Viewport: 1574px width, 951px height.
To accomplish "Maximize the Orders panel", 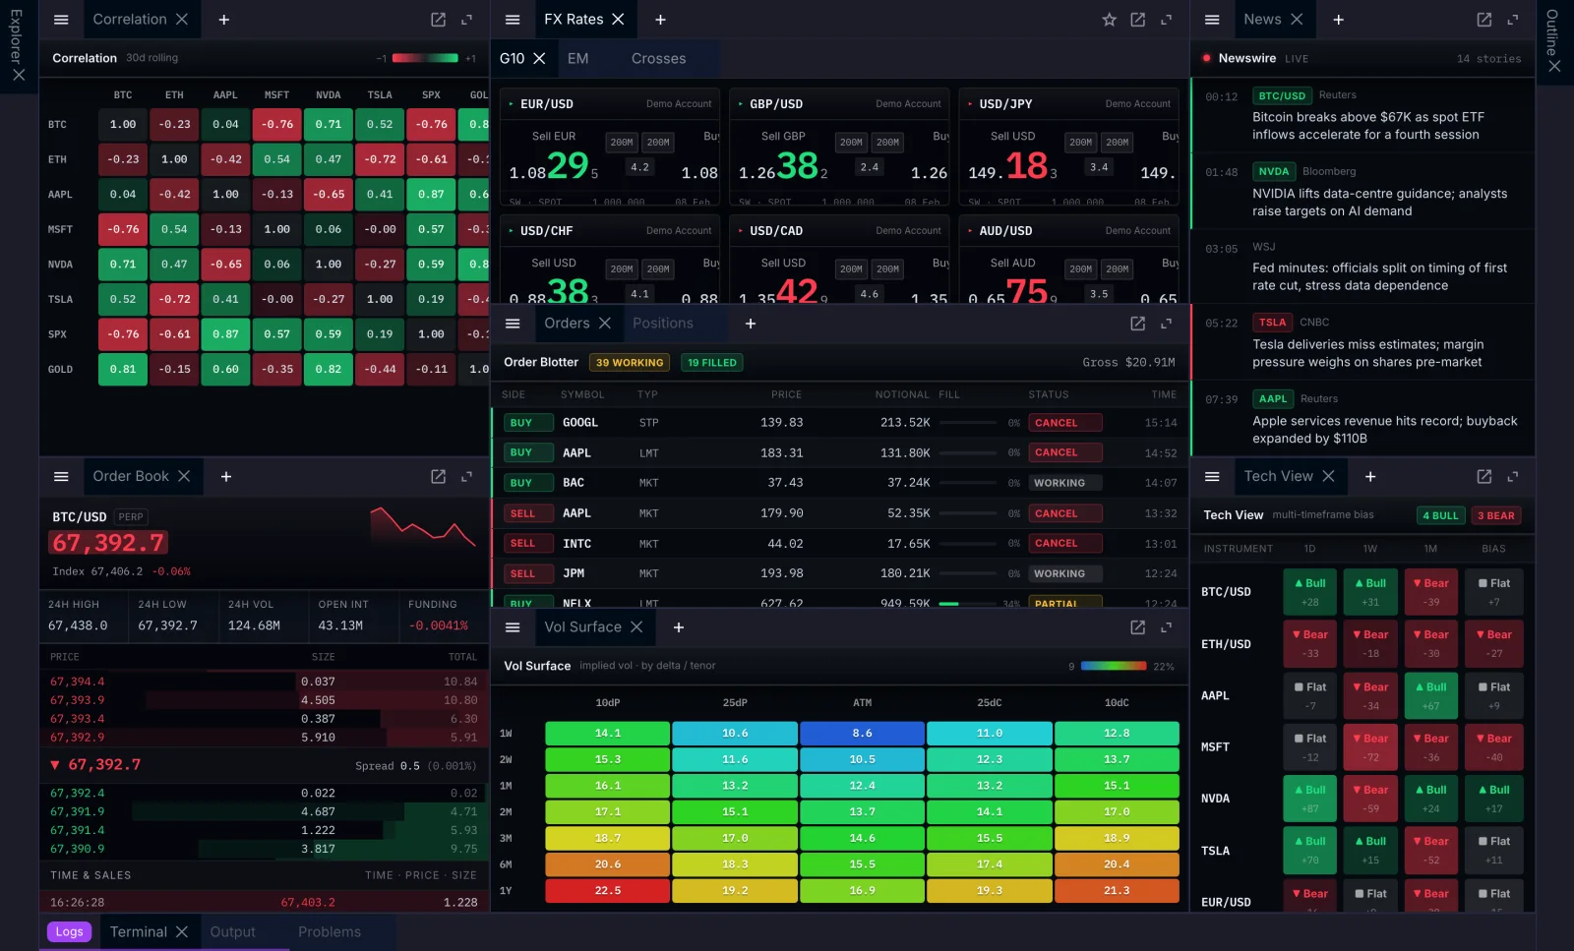I will tap(1167, 324).
